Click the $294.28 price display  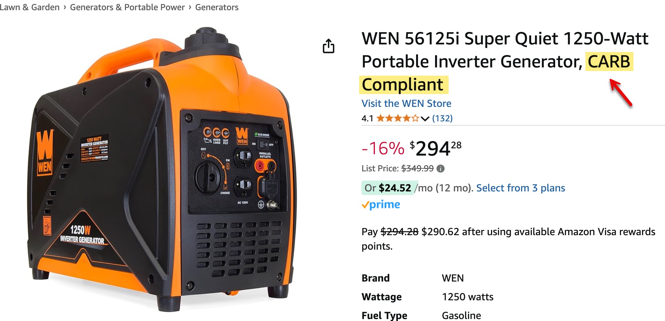coord(435,148)
